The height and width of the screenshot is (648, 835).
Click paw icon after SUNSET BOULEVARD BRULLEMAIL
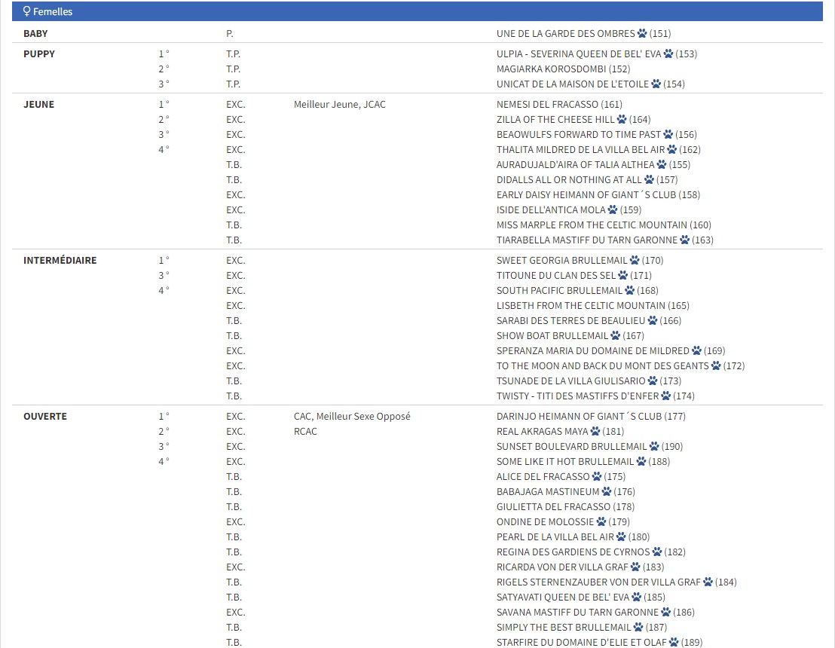pos(654,447)
